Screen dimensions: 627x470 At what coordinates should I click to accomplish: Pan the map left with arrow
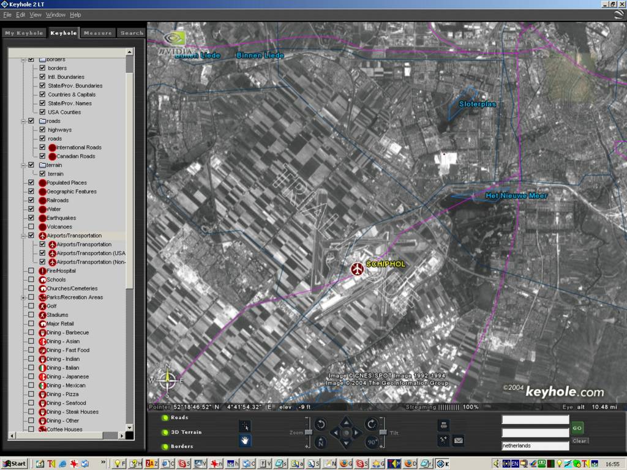pos(336,433)
